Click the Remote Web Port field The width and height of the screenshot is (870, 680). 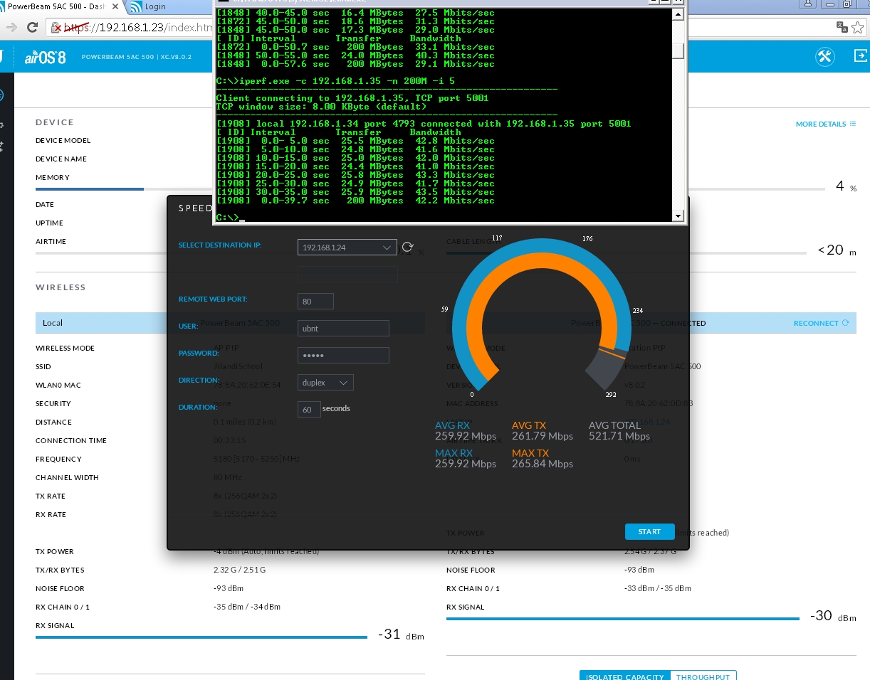coord(315,302)
